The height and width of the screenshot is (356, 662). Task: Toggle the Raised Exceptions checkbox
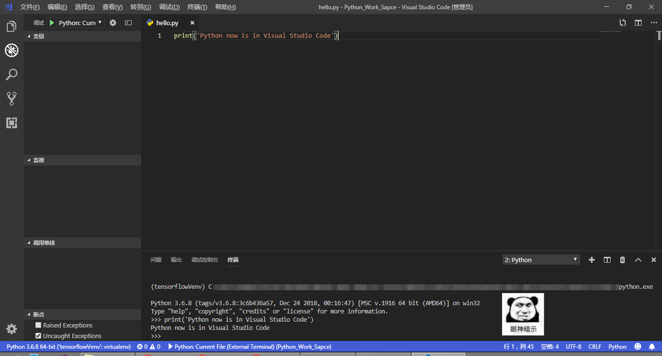click(38, 325)
